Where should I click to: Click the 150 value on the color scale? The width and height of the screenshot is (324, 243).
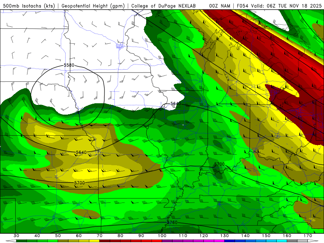tap(266, 236)
